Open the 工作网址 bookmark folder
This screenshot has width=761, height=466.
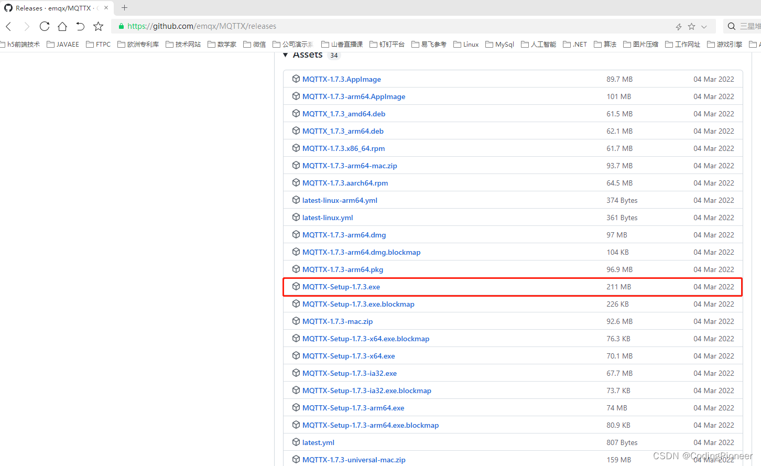point(683,45)
